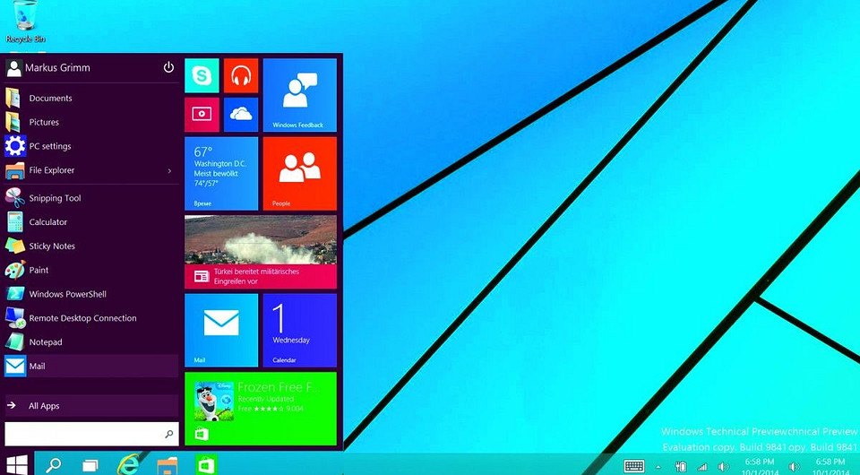Viewport: 860px width, 475px height.
Task: Open the Markus Grimm user account menu
Action: [47, 68]
